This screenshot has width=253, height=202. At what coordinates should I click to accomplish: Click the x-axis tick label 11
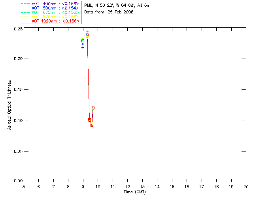click(113, 187)
